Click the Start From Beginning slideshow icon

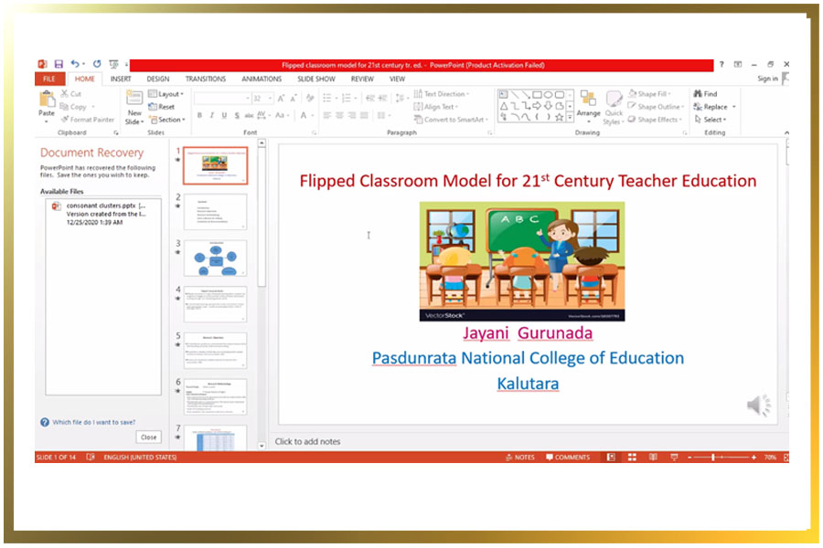point(113,64)
